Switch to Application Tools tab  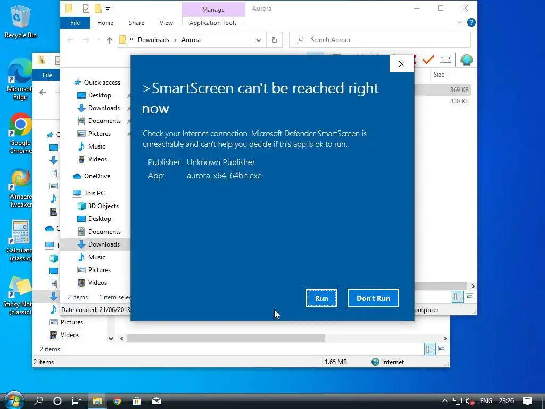(x=213, y=23)
